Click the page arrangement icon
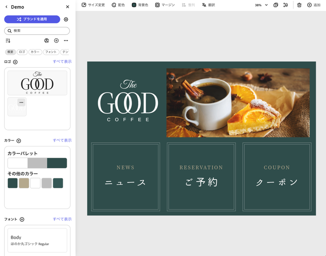Image resolution: width=326 pixels, height=256 pixels. pyautogui.click(x=286, y=5)
